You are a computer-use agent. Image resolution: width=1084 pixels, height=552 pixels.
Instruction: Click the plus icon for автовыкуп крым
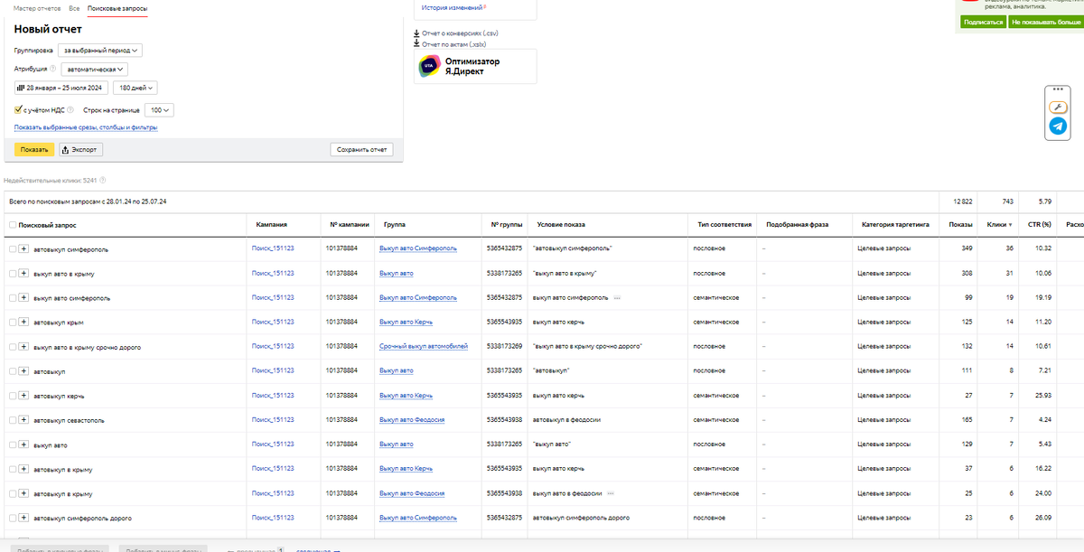click(x=24, y=322)
